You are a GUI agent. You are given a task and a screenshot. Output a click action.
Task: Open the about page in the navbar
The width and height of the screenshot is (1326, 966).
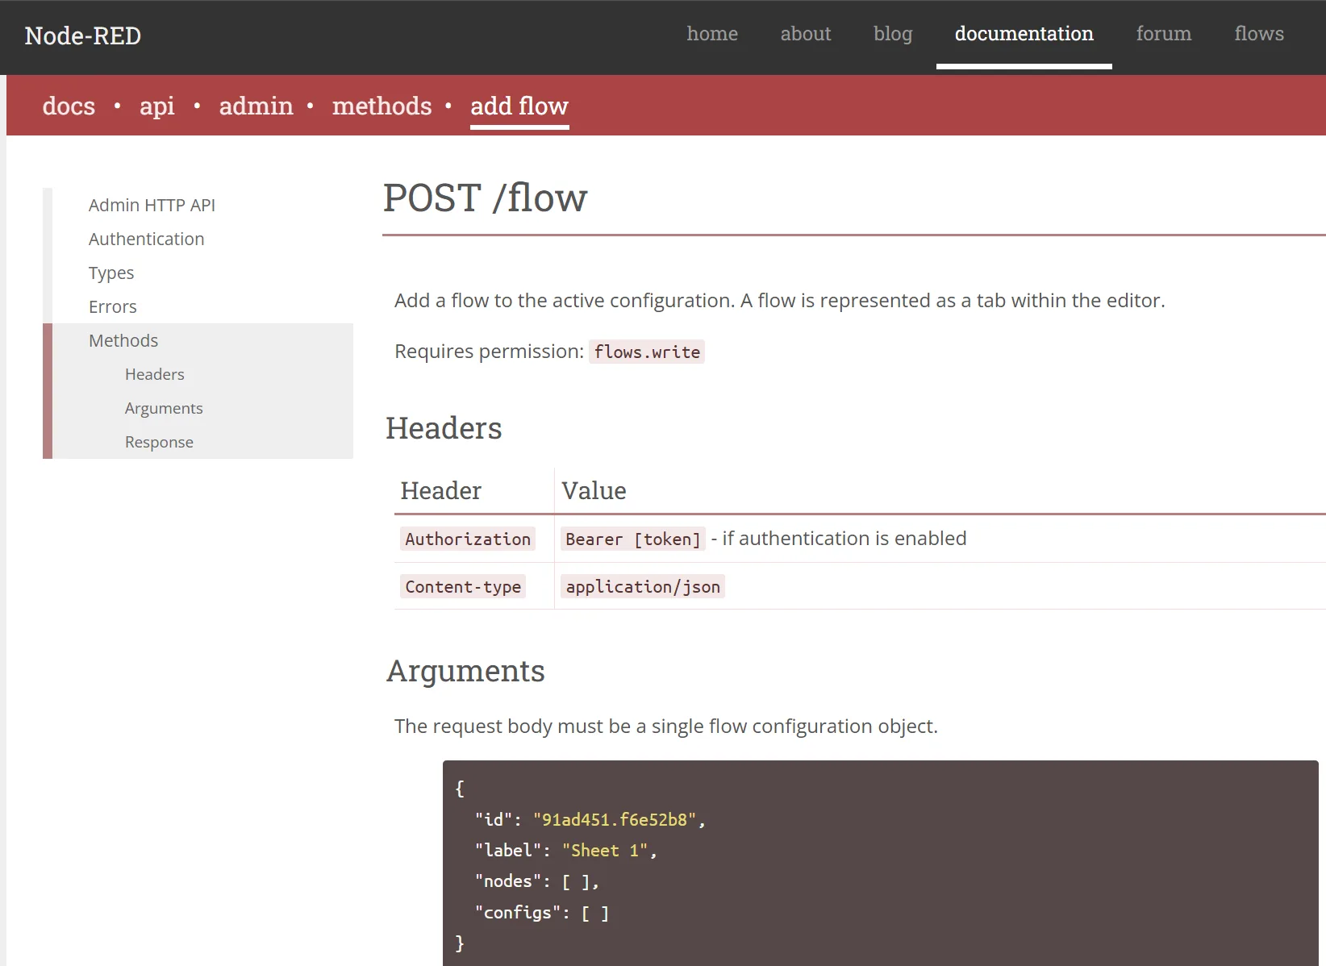(806, 34)
